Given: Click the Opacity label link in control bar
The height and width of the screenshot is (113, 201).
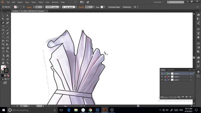Looking at the screenshot, I should 81,7.
